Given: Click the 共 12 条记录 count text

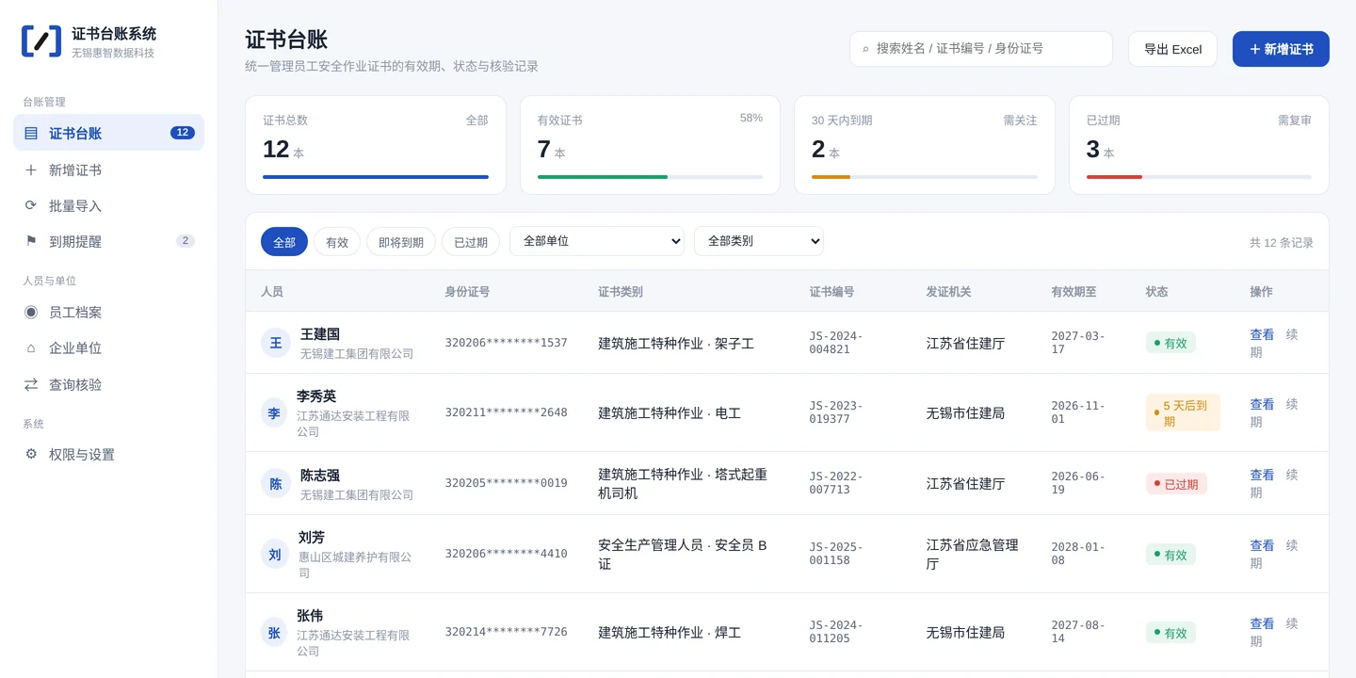Looking at the screenshot, I should [x=1282, y=242].
